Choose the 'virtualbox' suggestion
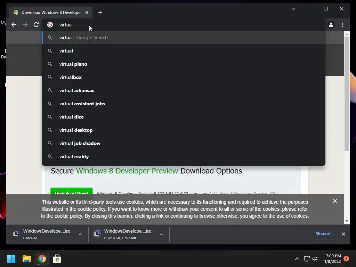The height and width of the screenshot is (267, 356). pyautogui.click(x=184, y=77)
